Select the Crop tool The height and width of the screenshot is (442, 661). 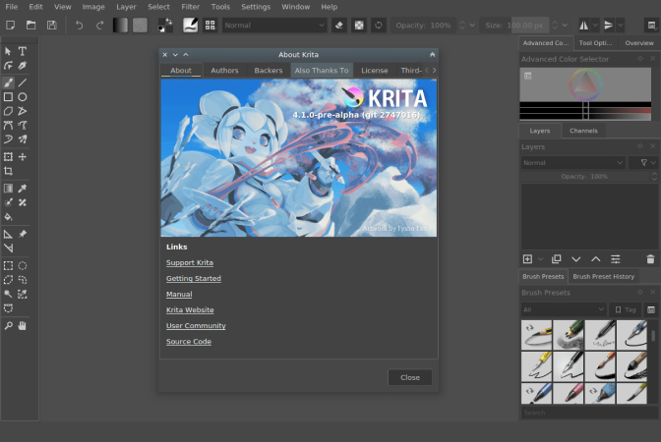tap(8, 171)
